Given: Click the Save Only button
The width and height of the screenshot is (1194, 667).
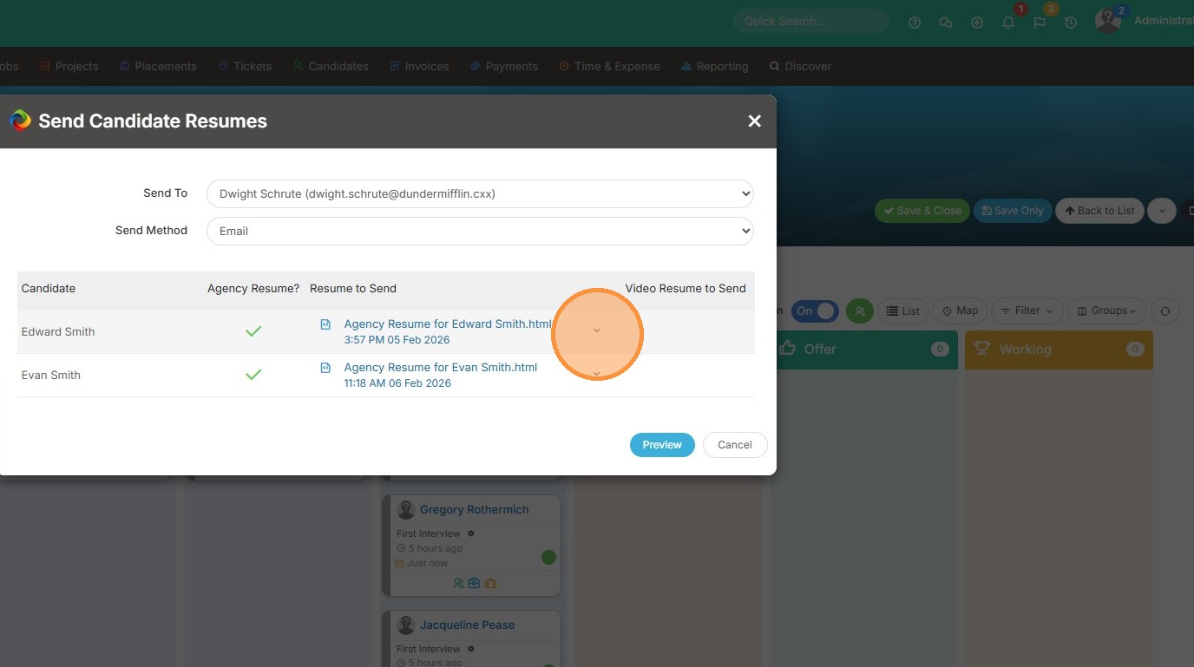Looking at the screenshot, I should click(1013, 211).
